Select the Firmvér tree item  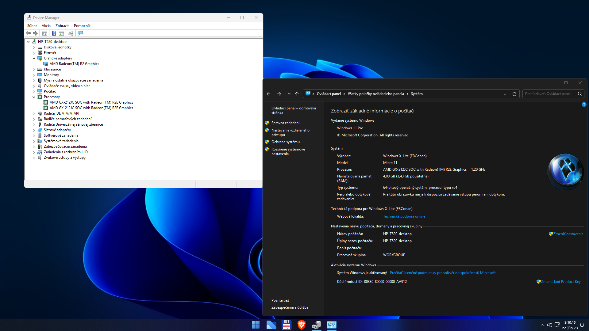point(50,53)
